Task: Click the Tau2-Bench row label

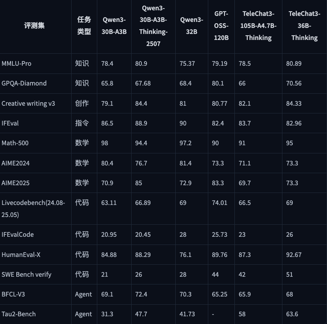Action: (x=18, y=314)
